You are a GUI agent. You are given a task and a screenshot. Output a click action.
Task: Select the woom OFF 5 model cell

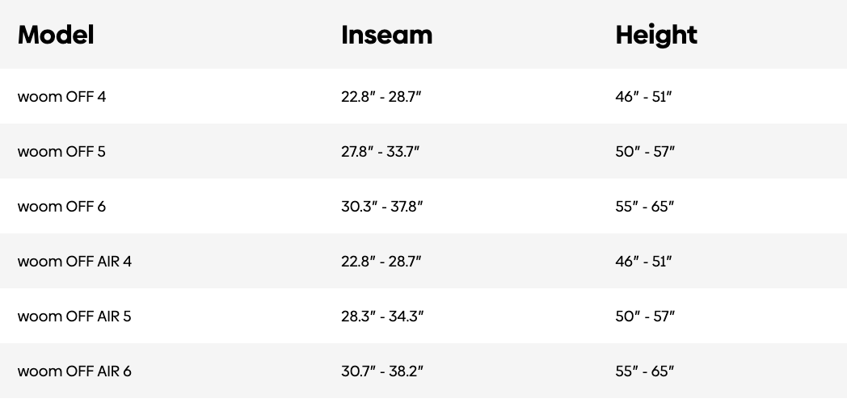(x=61, y=152)
